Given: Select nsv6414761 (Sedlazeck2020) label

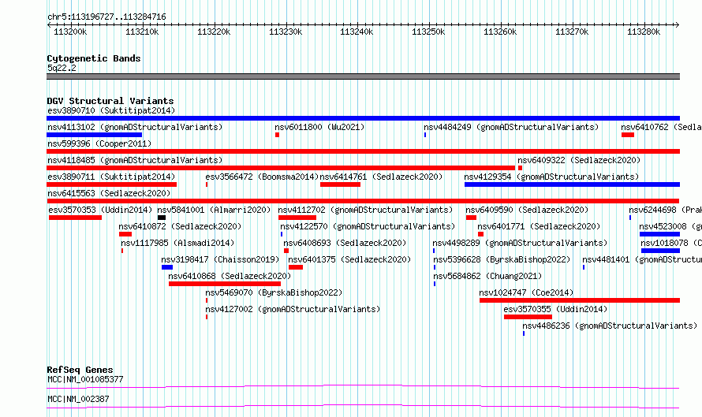Looking at the screenshot, I should pos(381,177).
